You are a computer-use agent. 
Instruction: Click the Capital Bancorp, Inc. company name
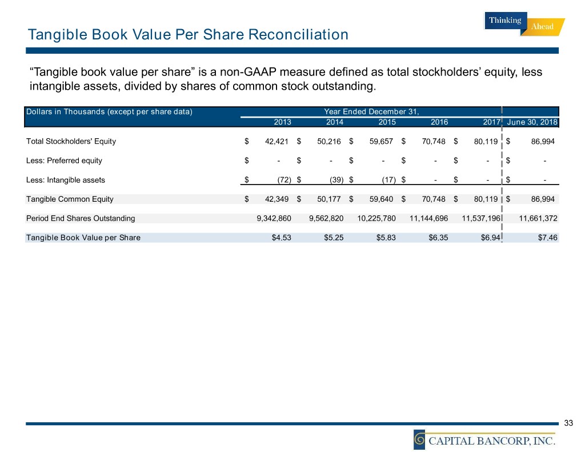493,441
